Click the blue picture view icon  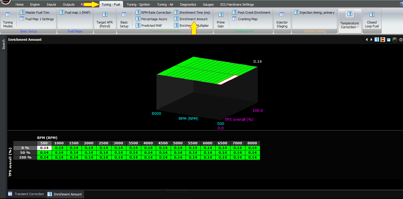point(388,40)
